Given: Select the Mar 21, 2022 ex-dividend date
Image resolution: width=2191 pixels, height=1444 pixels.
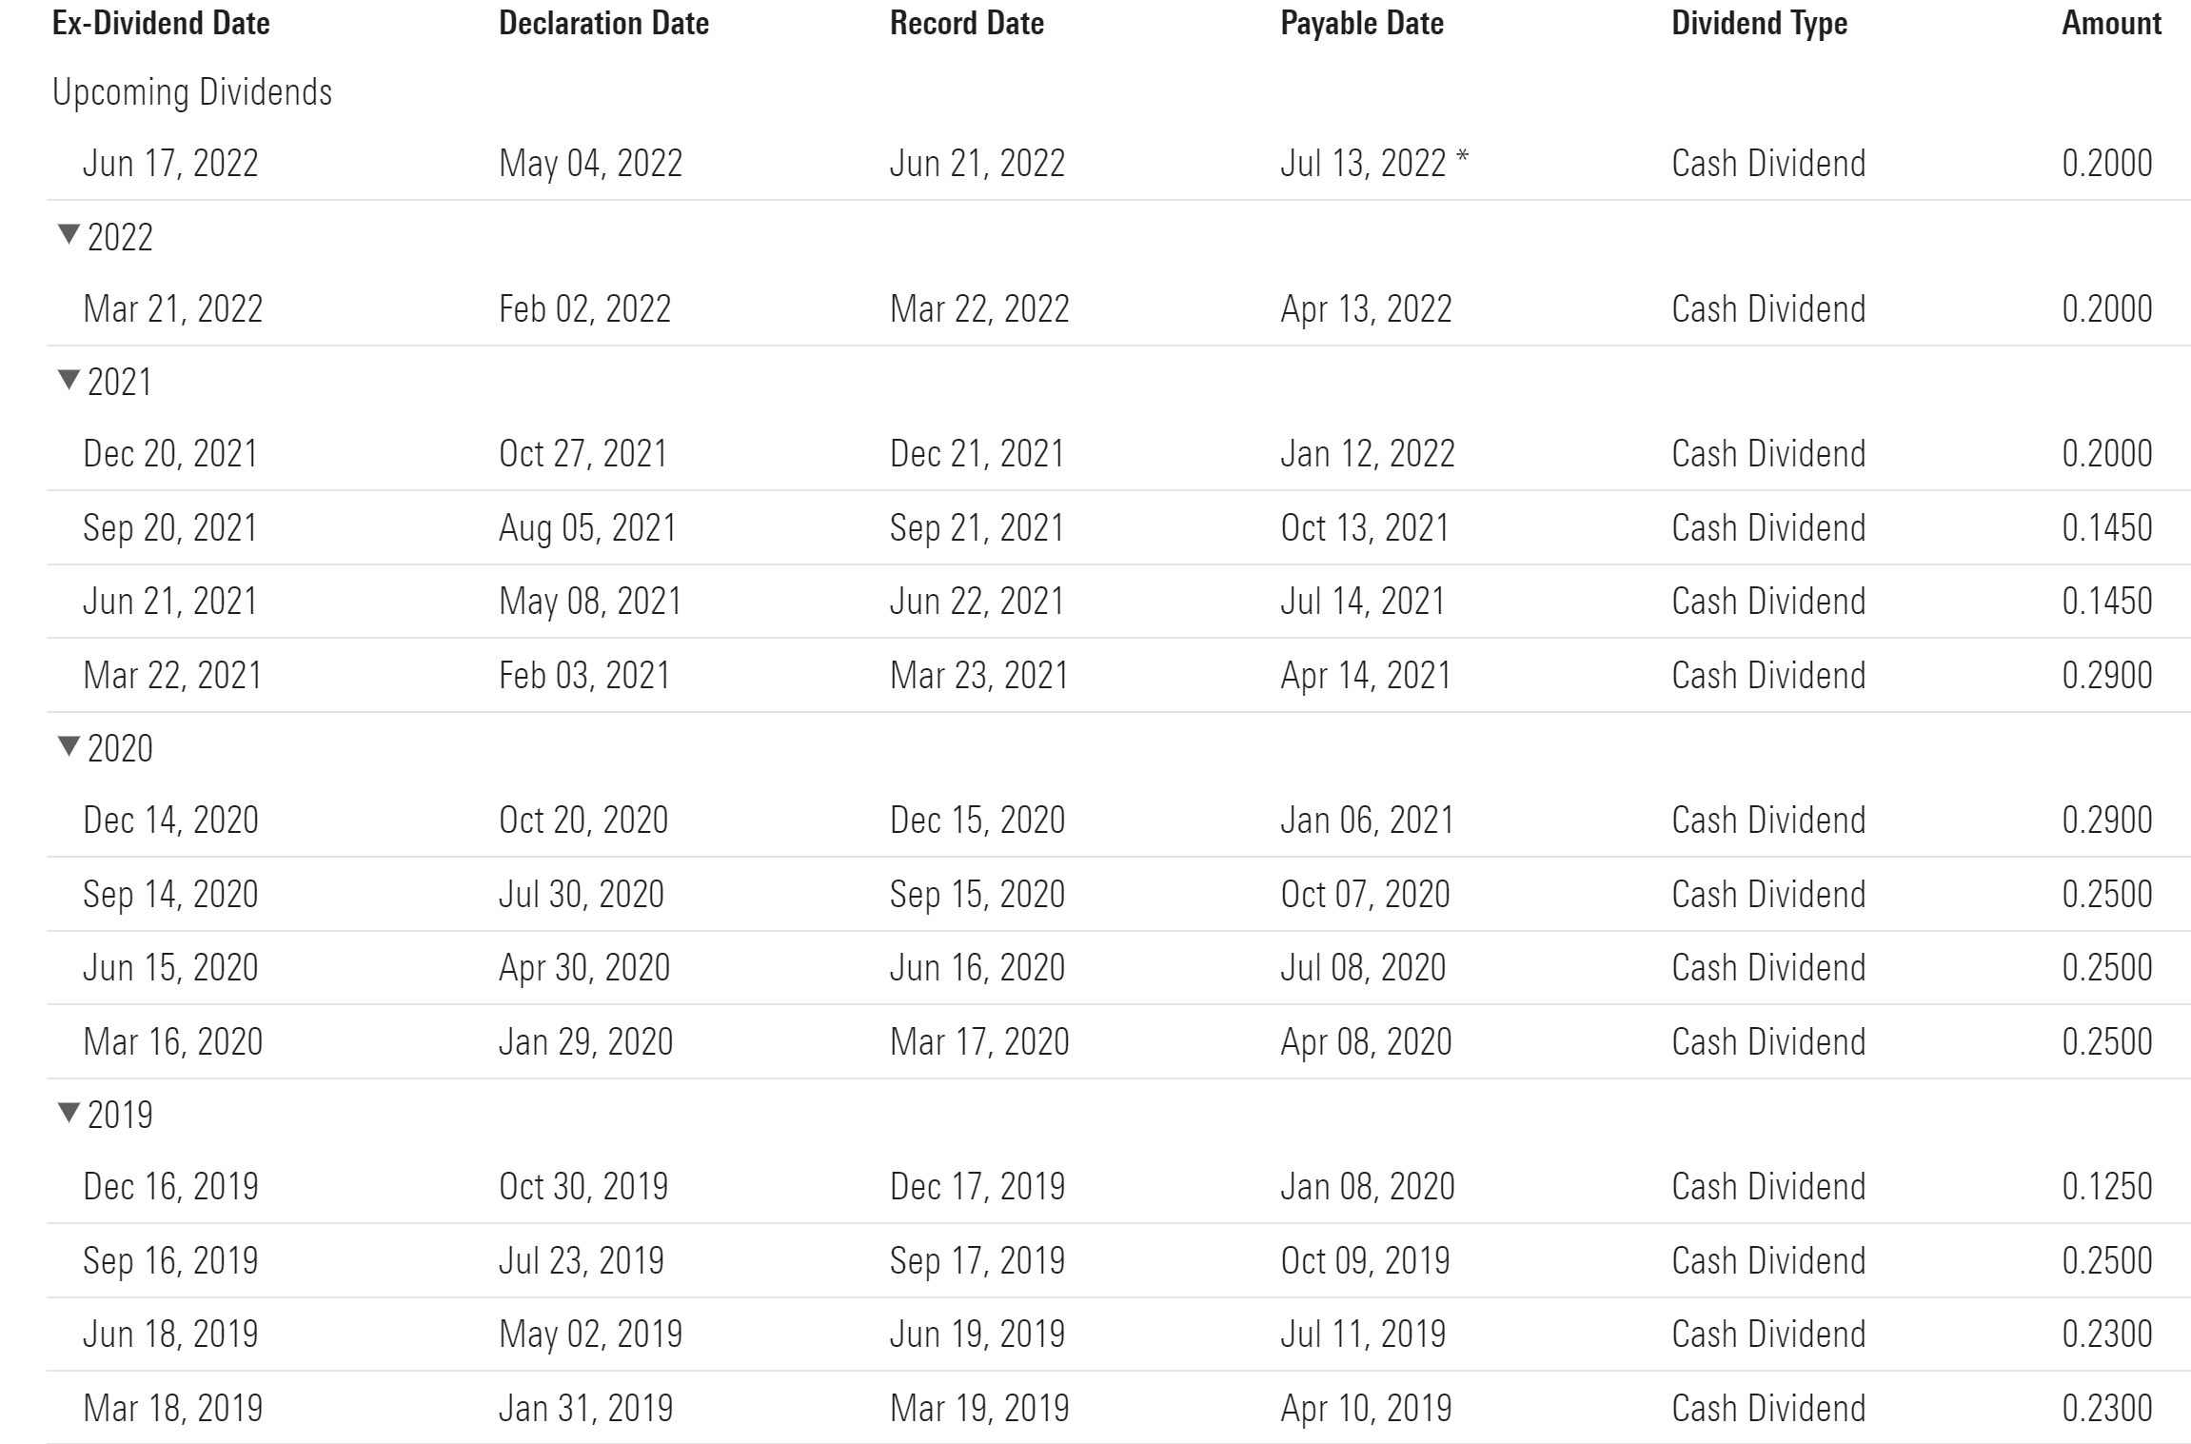Looking at the screenshot, I should (172, 309).
